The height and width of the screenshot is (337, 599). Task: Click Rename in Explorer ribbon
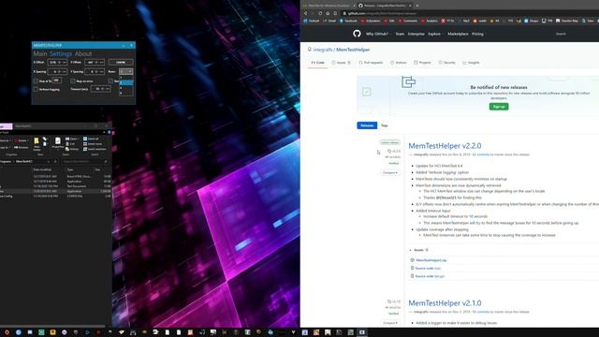(21, 147)
